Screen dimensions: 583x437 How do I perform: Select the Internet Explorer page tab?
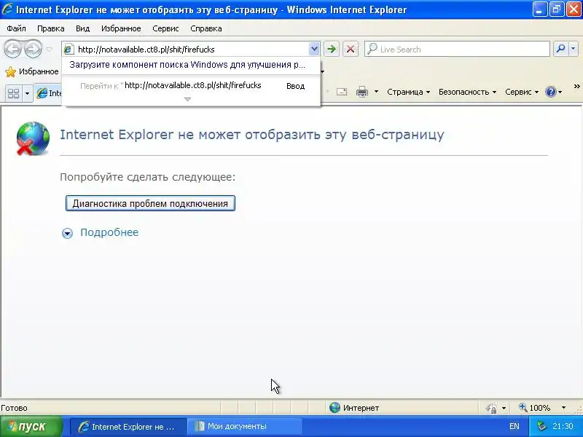pos(48,93)
